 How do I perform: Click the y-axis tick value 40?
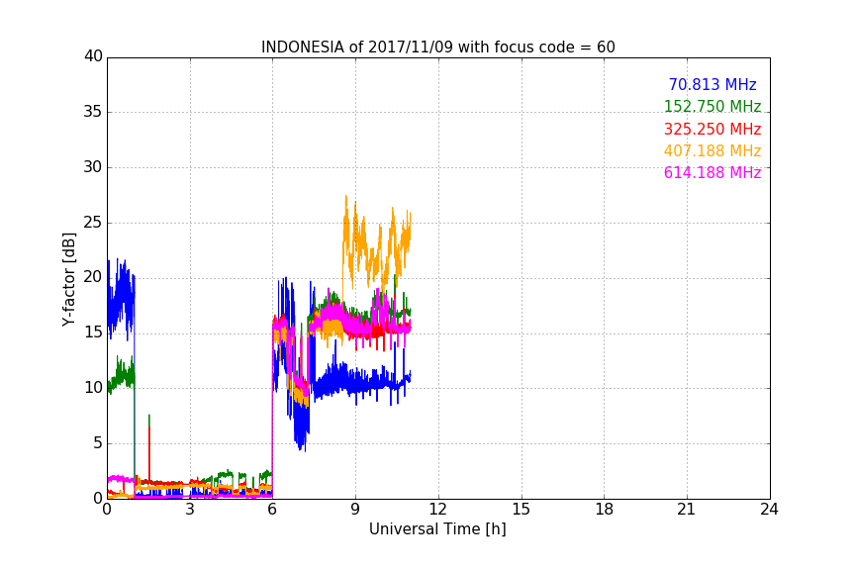[93, 56]
